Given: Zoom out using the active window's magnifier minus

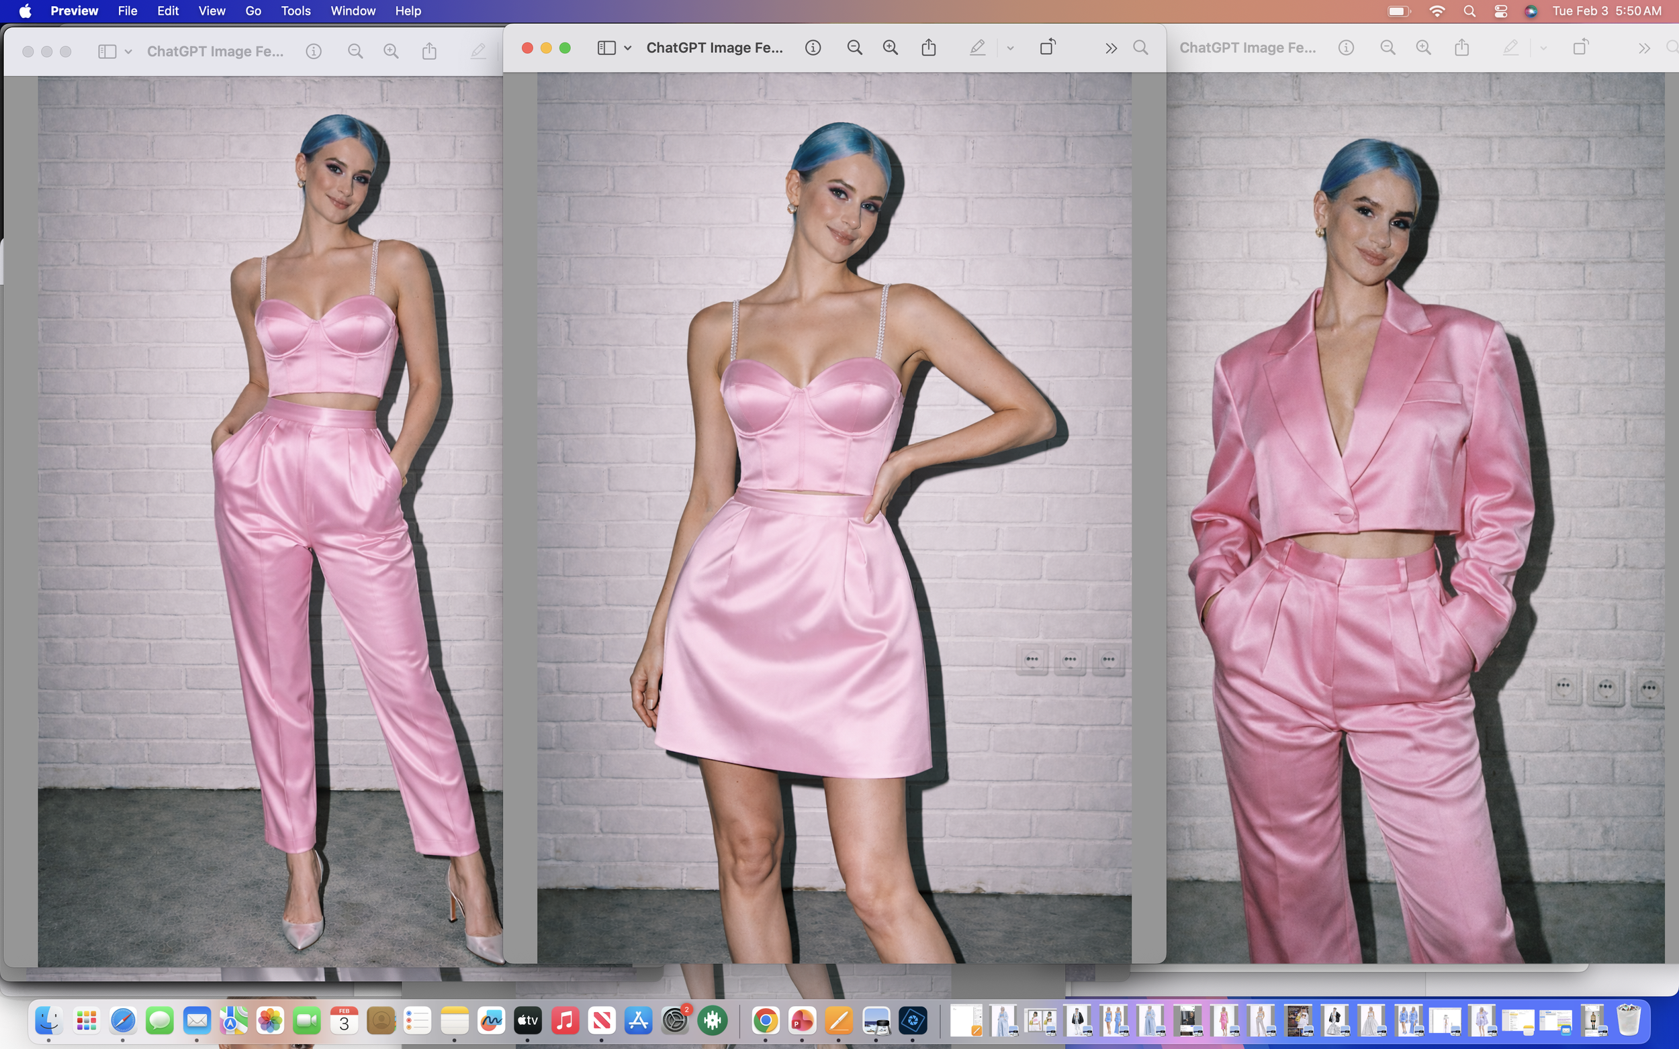Looking at the screenshot, I should 854,48.
